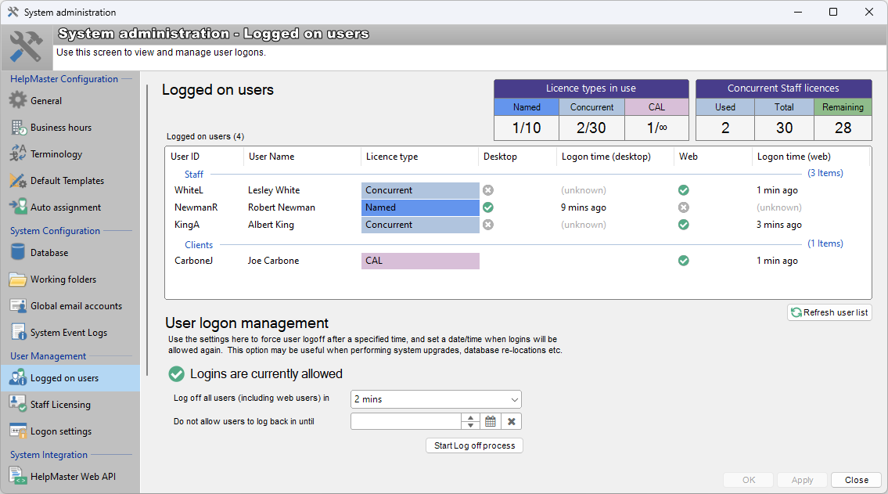The width and height of the screenshot is (888, 494).
Task: Click NewmanR web not-logged-on icon
Action: (684, 207)
